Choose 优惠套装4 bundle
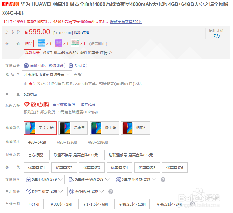This screenshot has width=233, height=213. 120,167
